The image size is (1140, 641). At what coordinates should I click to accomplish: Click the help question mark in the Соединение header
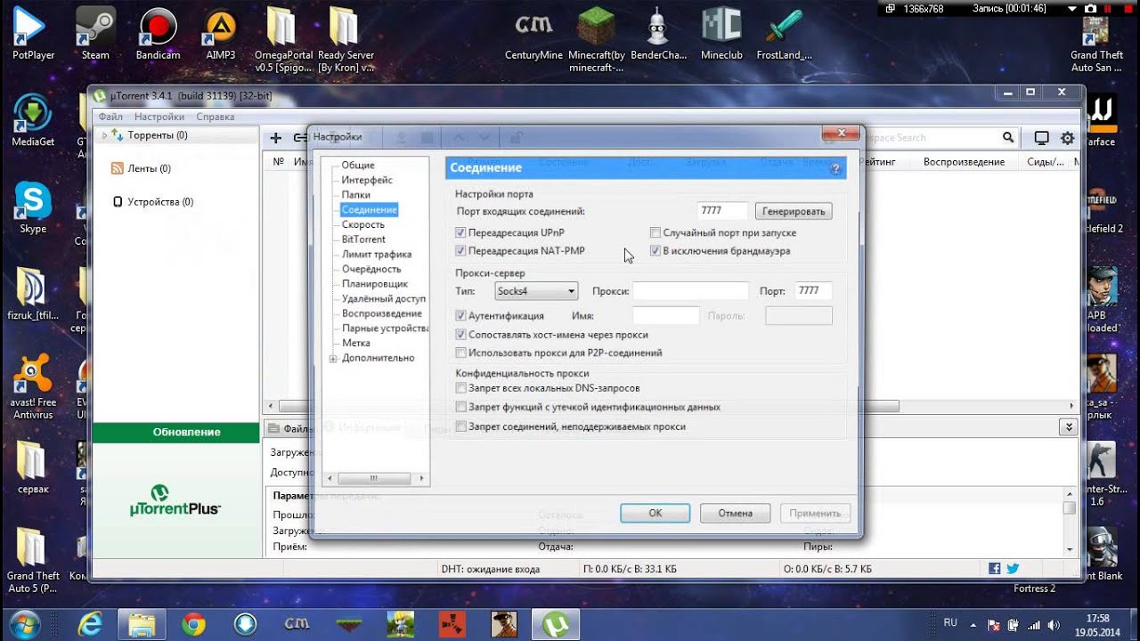pyautogui.click(x=835, y=168)
